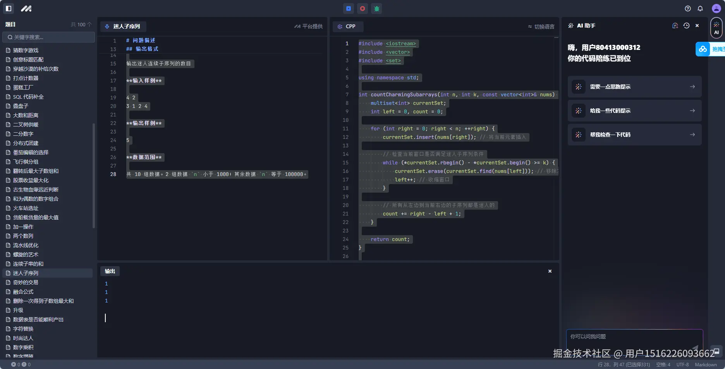This screenshot has width=725, height=369.
Task: Open the 融合公式 problem
Action: pyautogui.click(x=48, y=292)
